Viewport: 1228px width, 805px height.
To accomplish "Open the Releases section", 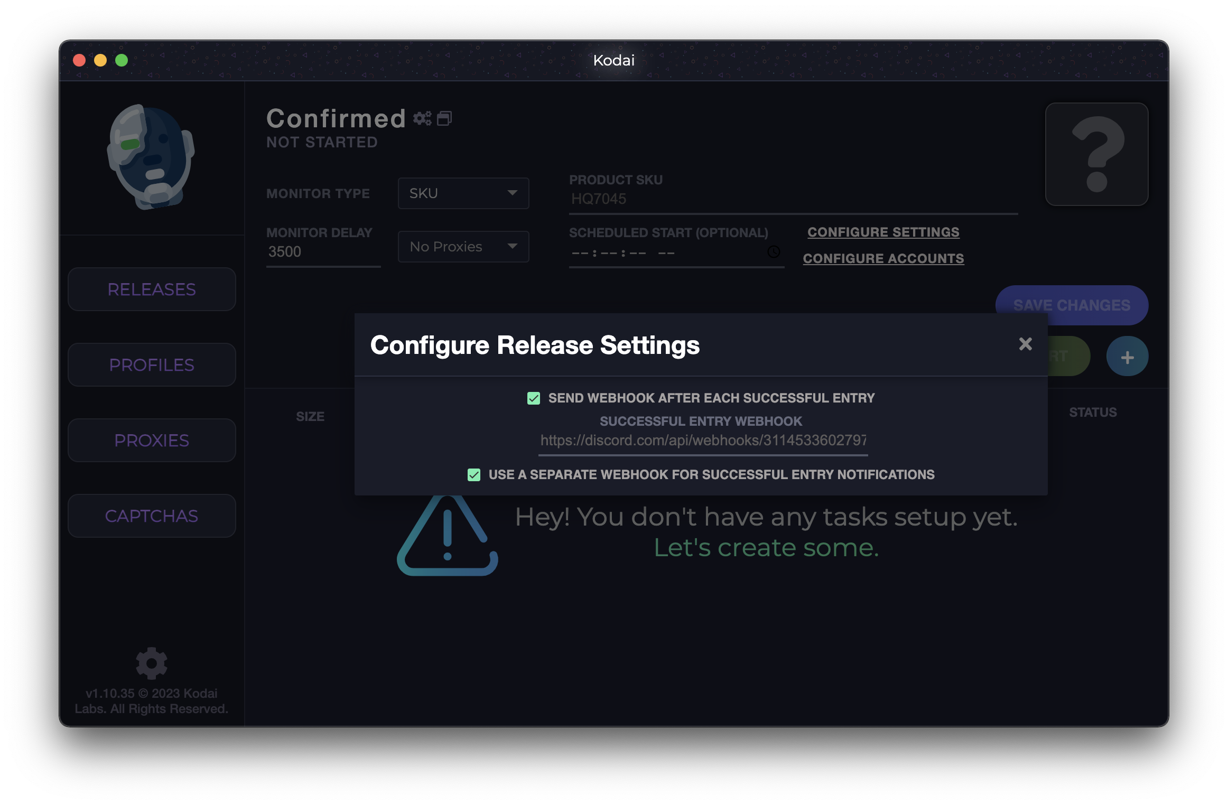I will point(152,289).
